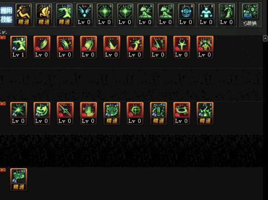268x200 pixels.
Task: Select the green EX starburst skill icon
Action: point(19,113)
